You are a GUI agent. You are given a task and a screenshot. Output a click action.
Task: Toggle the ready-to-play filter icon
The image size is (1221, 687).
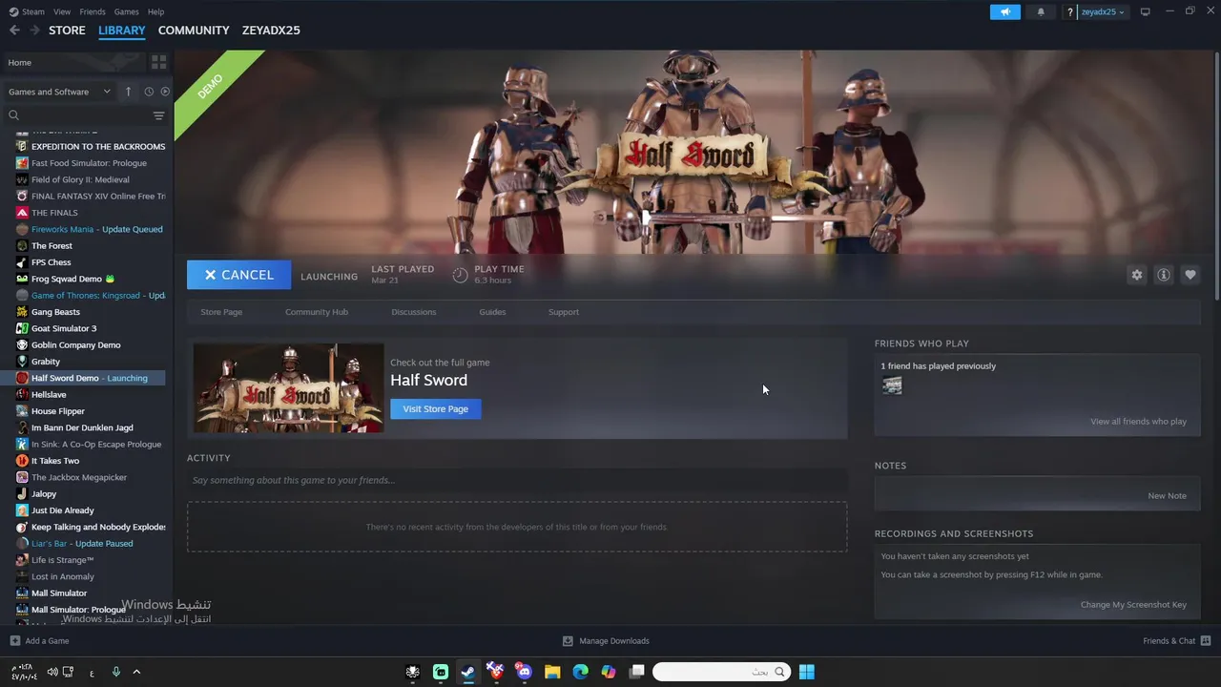coord(165,92)
